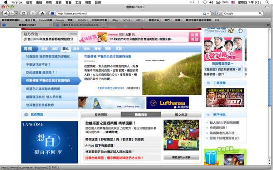The image size is (273, 170).
Task: Open Spotlight search in menu bar
Action: [x=267, y=2]
